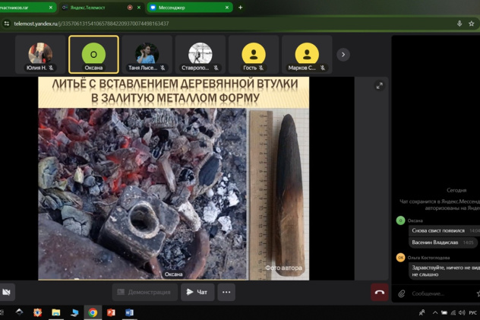Viewport: 480px width, 320px height.
Task: Show more participants with right arrow
Action: pos(343,55)
